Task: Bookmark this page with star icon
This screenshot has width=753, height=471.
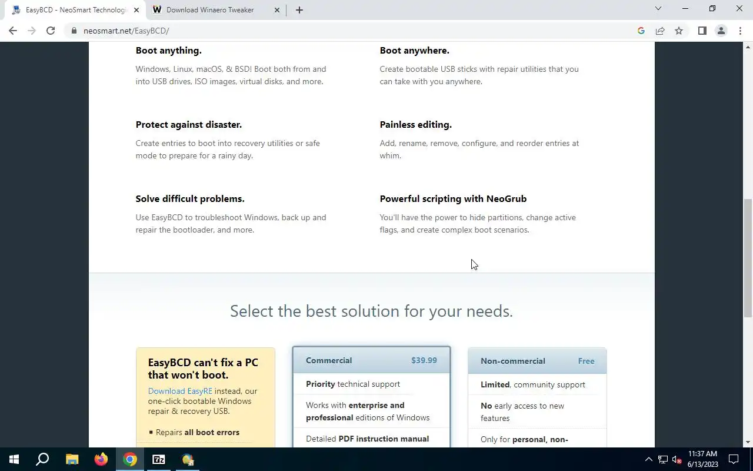Action: (679, 31)
